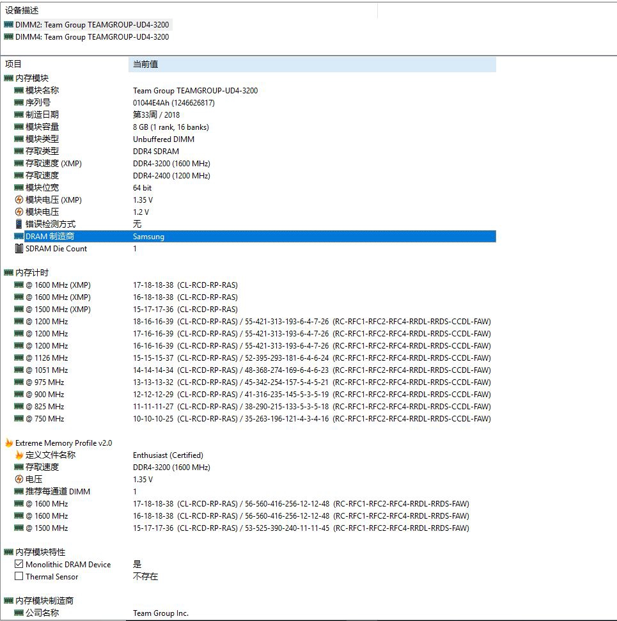Click the 内存模块制造商 section icon
Image resolution: width=617 pixels, height=621 pixels.
point(8,601)
